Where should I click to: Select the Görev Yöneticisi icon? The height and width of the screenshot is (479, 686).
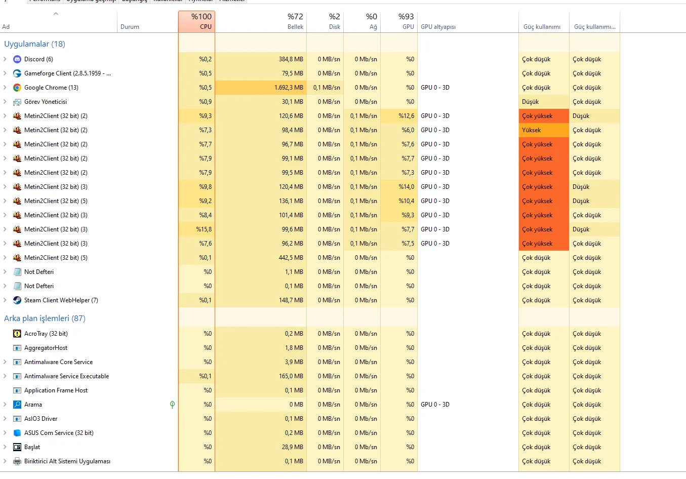coord(17,102)
